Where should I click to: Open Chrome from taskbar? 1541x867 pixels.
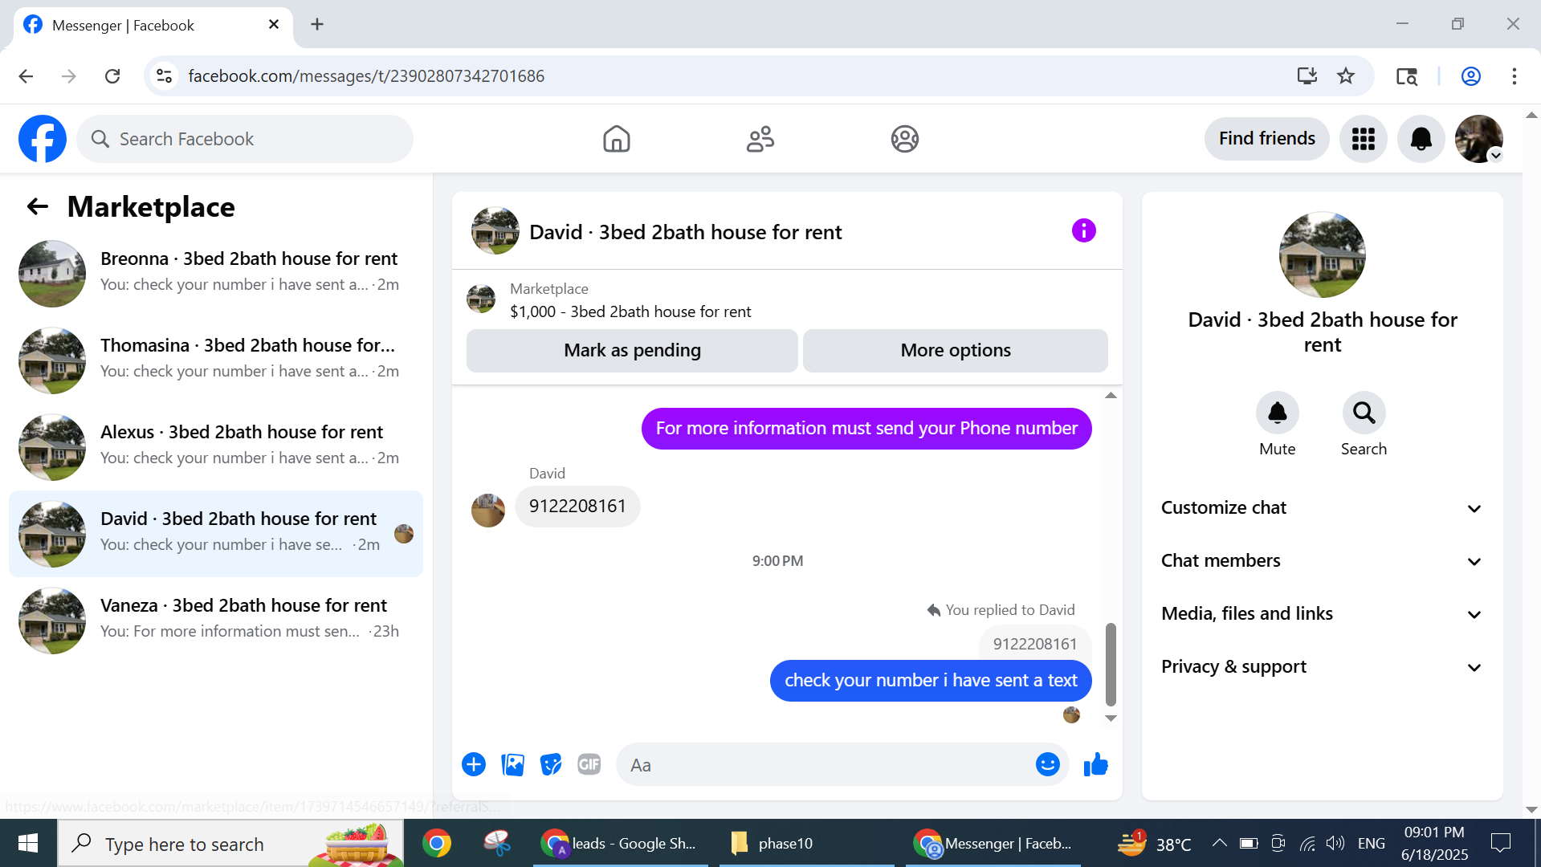tap(436, 843)
